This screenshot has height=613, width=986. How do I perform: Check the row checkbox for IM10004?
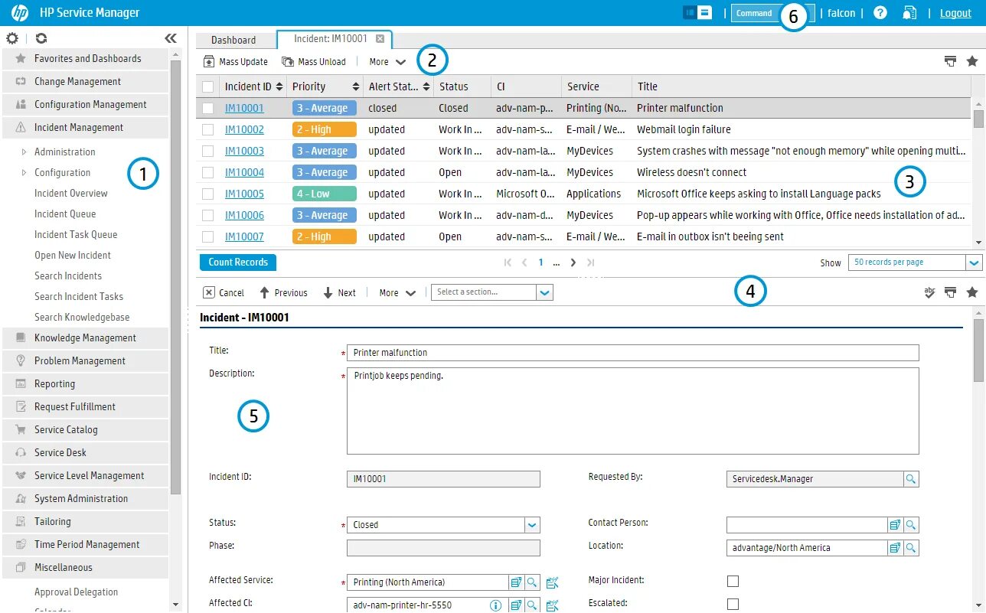[x=208, y=173]
